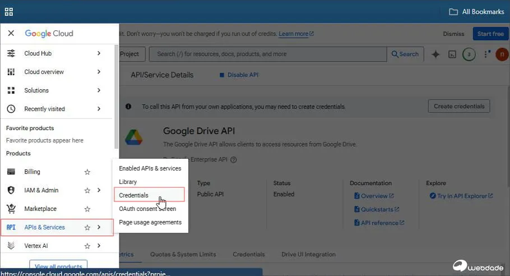510x276 pixels.
Task: Click the help icon beside Enterprise API
Action: tap(234, 159)
